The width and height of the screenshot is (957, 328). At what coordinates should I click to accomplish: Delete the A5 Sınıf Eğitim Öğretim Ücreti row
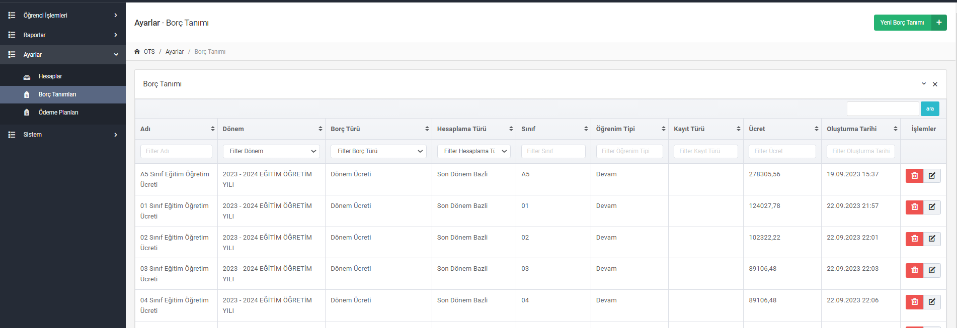click(914, 176)
